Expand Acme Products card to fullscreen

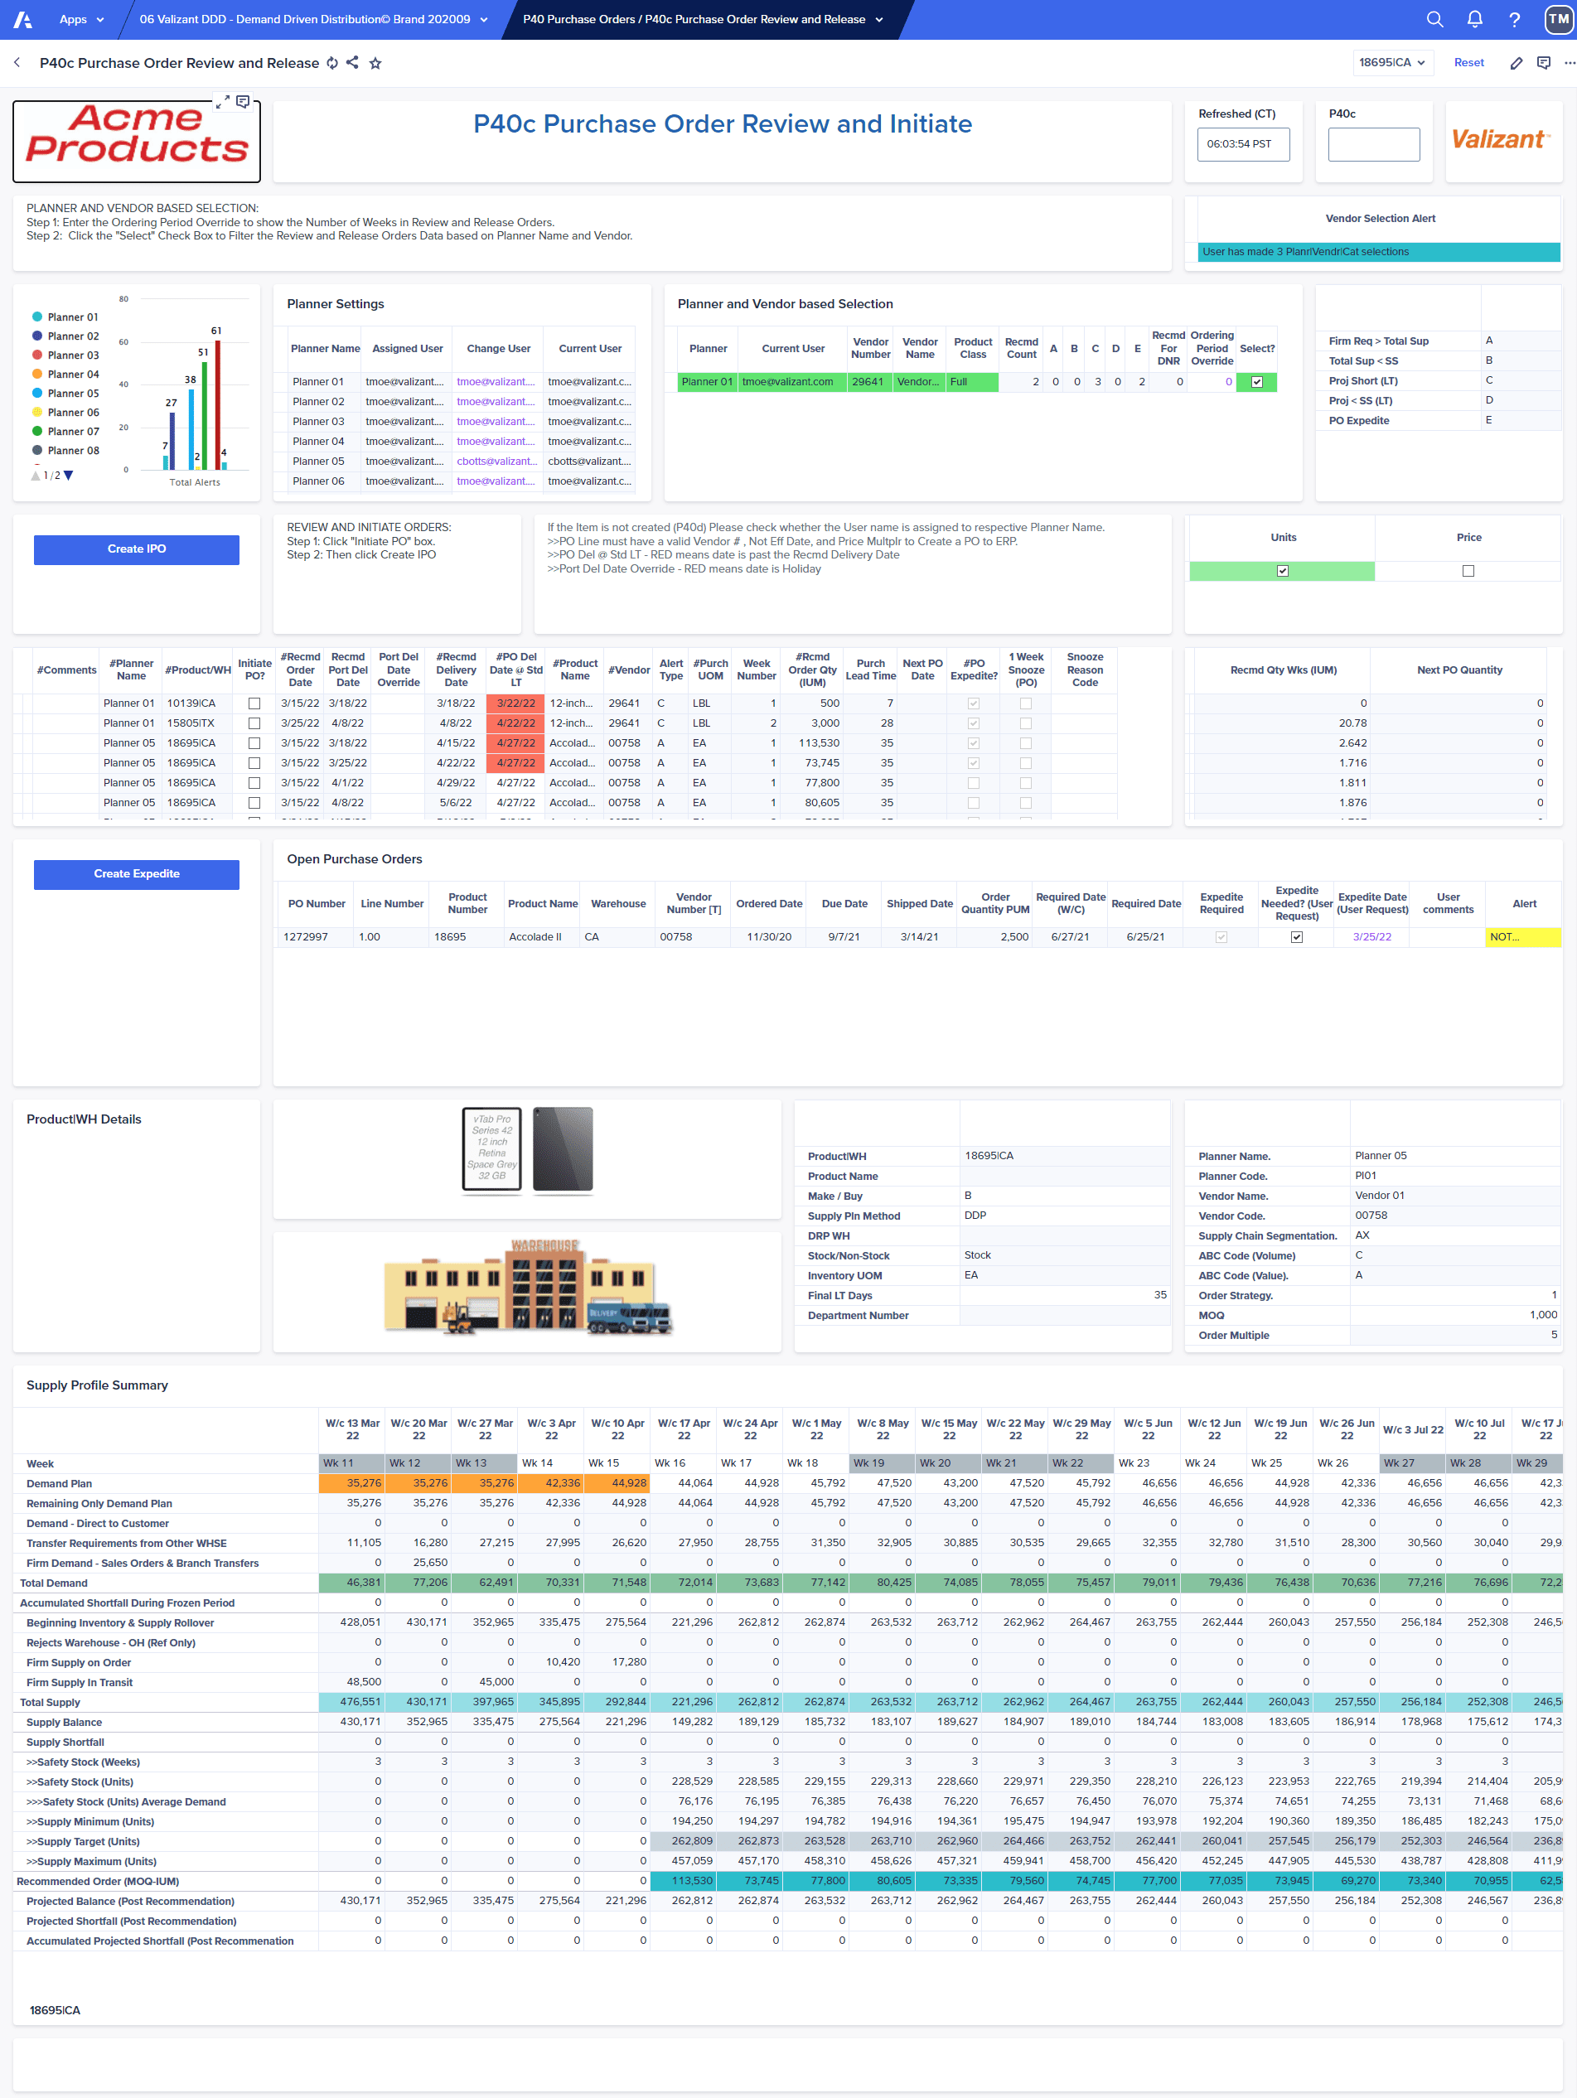[222, 101]
